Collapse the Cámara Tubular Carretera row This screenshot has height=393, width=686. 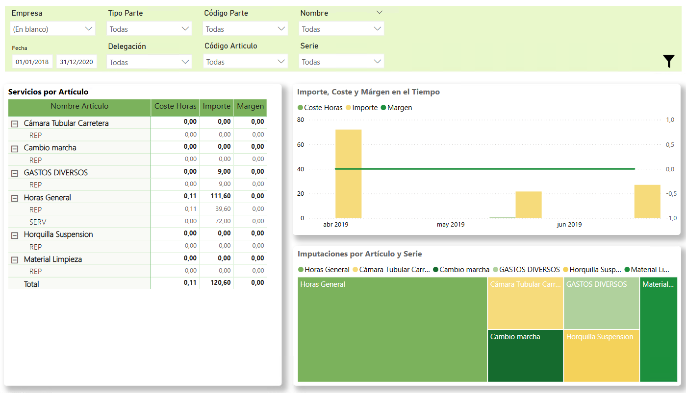tap(15, 124)
